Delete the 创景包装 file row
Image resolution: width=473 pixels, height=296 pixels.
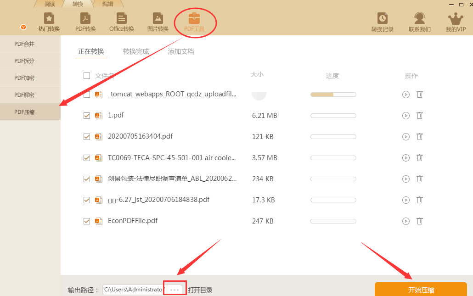(x=420, y=179)
